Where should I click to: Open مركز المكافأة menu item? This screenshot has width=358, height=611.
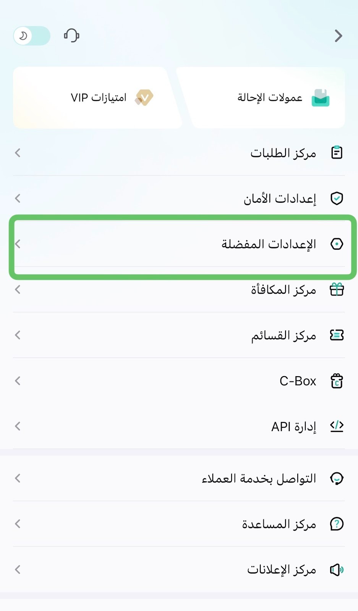pos(179,289)
